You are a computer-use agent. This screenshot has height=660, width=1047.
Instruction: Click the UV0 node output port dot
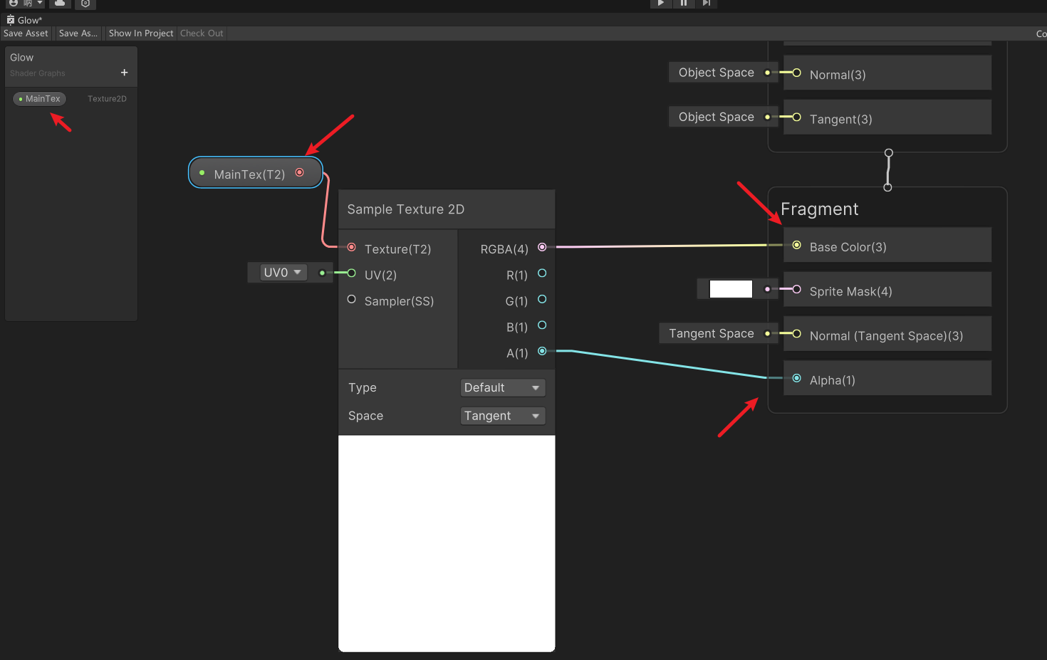click(x=322, y=273)
